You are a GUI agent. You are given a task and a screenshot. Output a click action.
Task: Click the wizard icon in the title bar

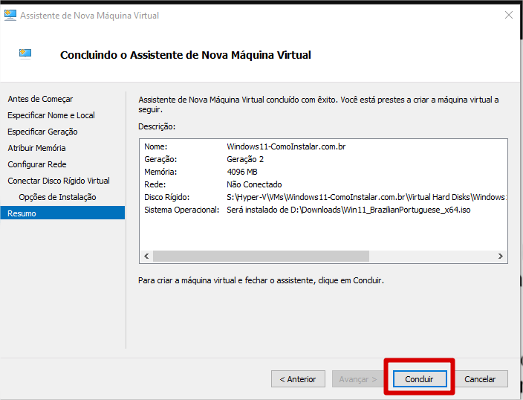(10, 15)
